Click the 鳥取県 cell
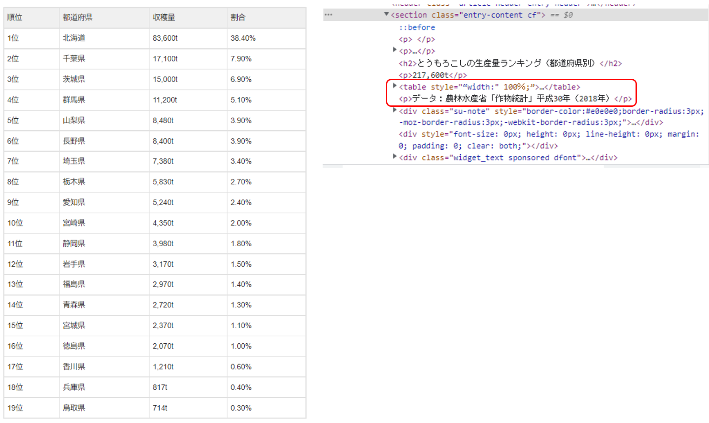The image size is (709, 423). tap(104, 408)
